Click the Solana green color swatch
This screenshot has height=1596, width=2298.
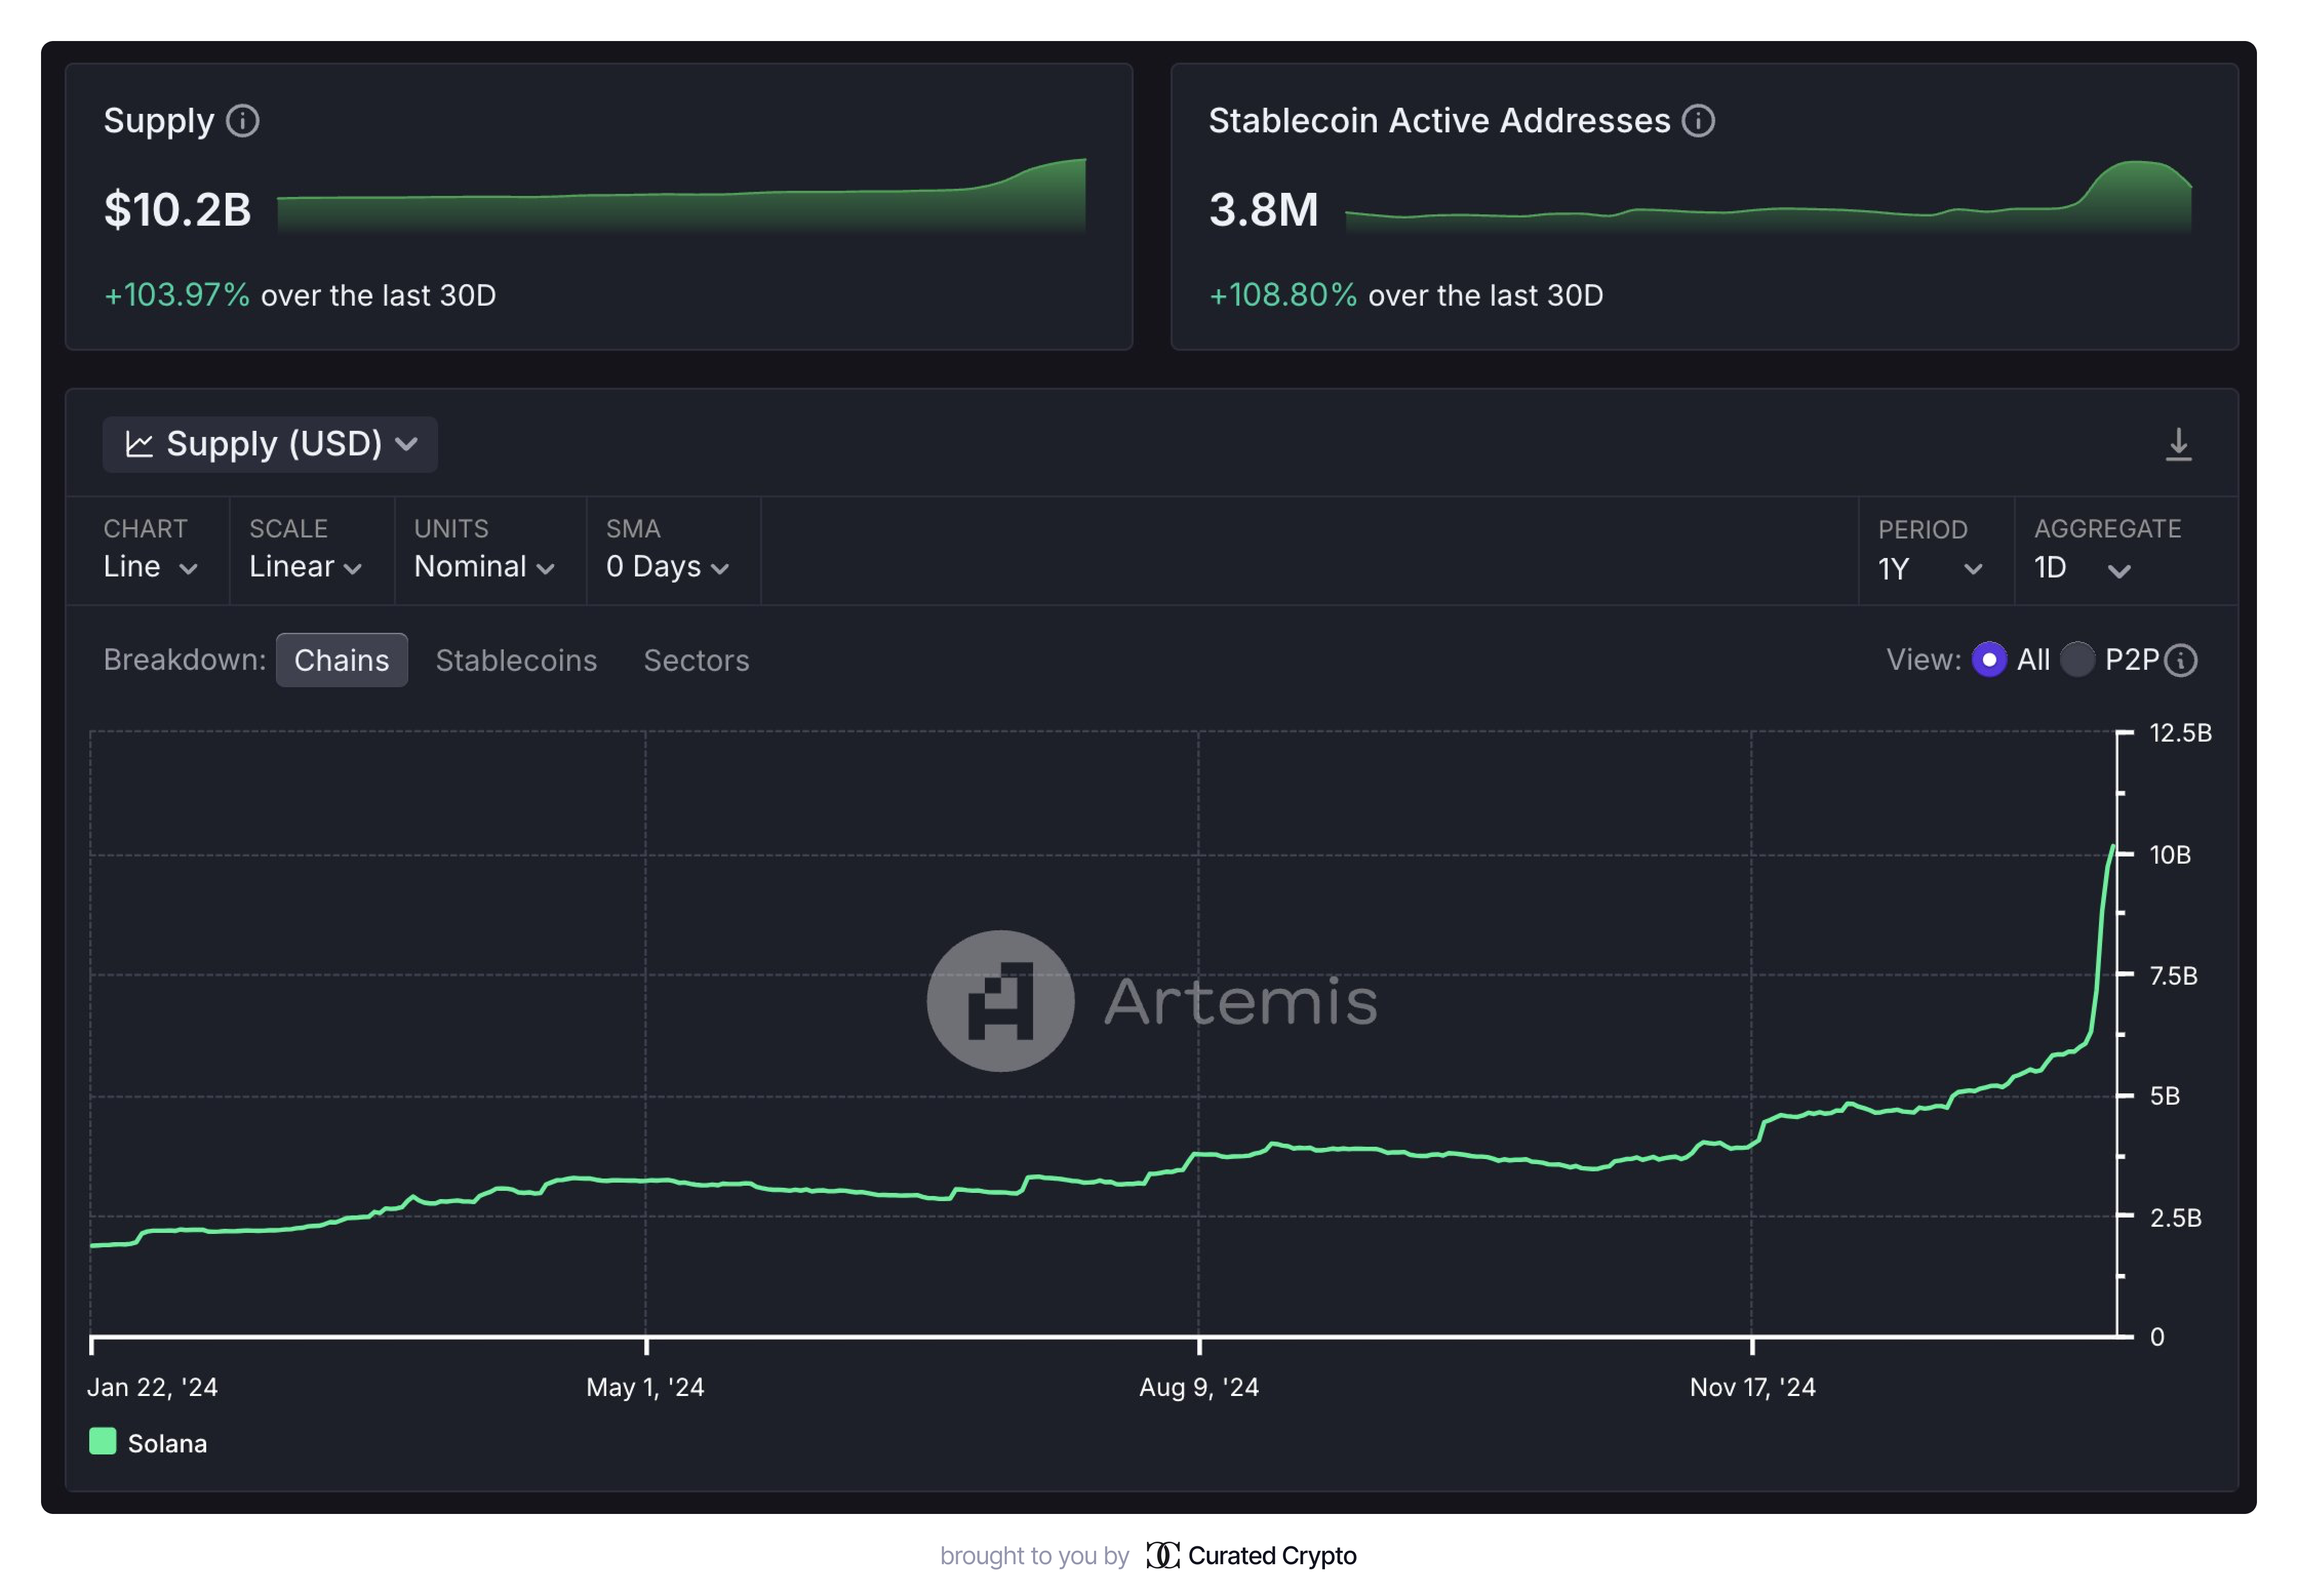[x=103, y=1441]
